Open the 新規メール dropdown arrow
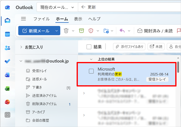 pos(57,31)
